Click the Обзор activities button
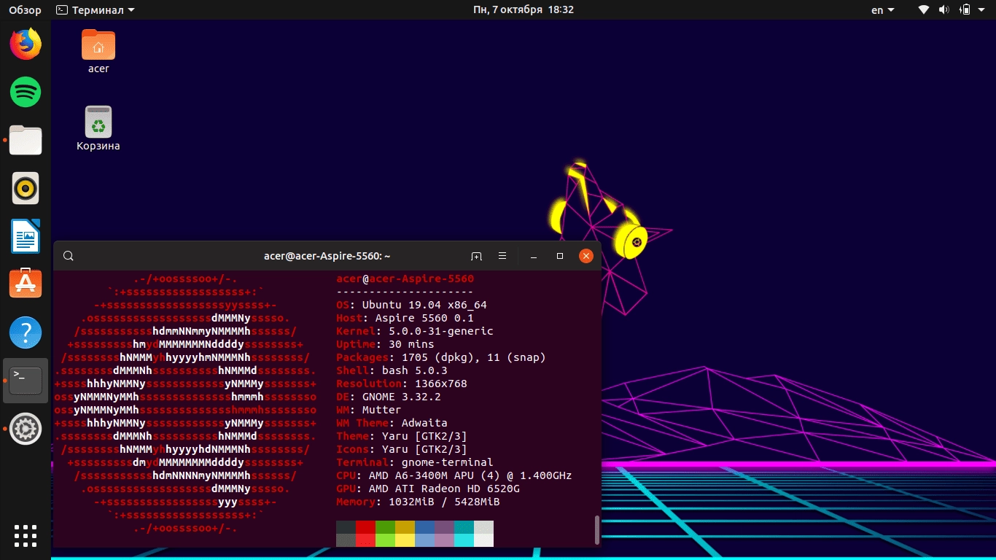This screenshot has height=560, width=996. coord(25,9)
